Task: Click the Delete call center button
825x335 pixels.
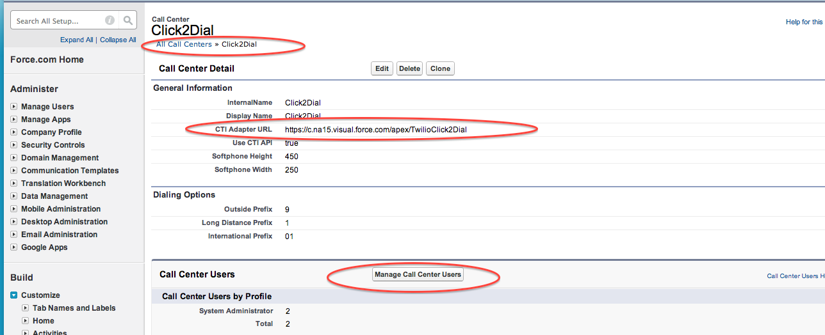Action: point(409,68)
